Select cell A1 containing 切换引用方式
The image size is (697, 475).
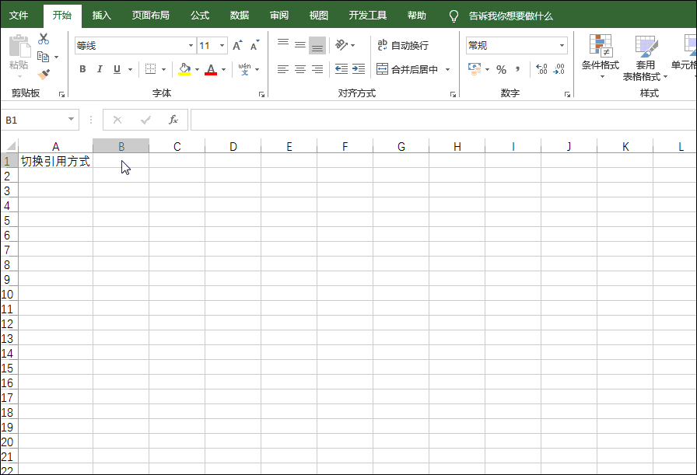56,161
